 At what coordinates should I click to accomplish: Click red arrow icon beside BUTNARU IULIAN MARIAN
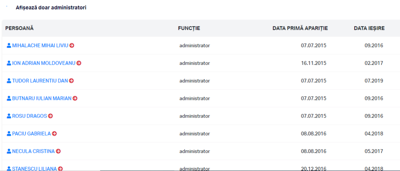point(75,98)
